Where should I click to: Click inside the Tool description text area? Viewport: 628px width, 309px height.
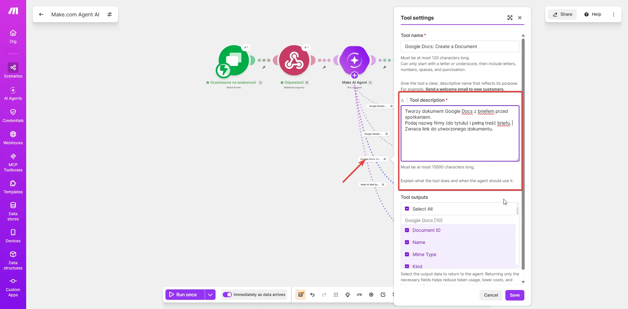coord(460,133)
